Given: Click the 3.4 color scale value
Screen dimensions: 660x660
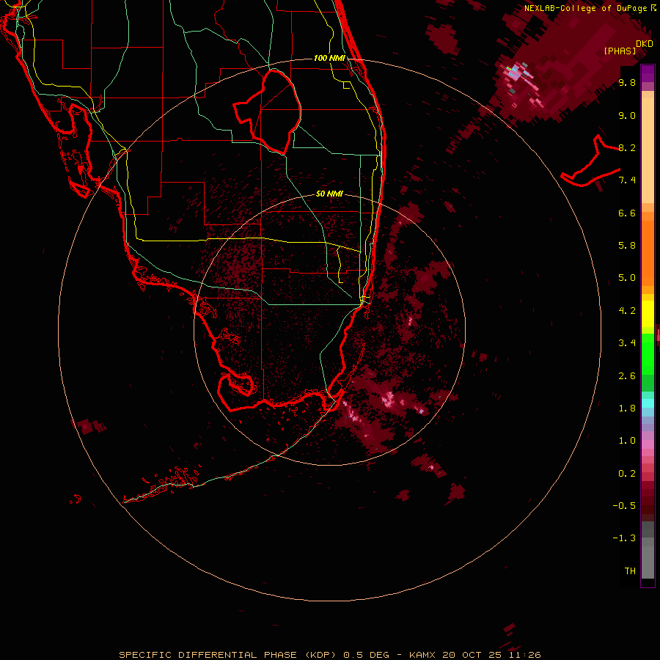Looking at the screenshot, I should 627,343.
